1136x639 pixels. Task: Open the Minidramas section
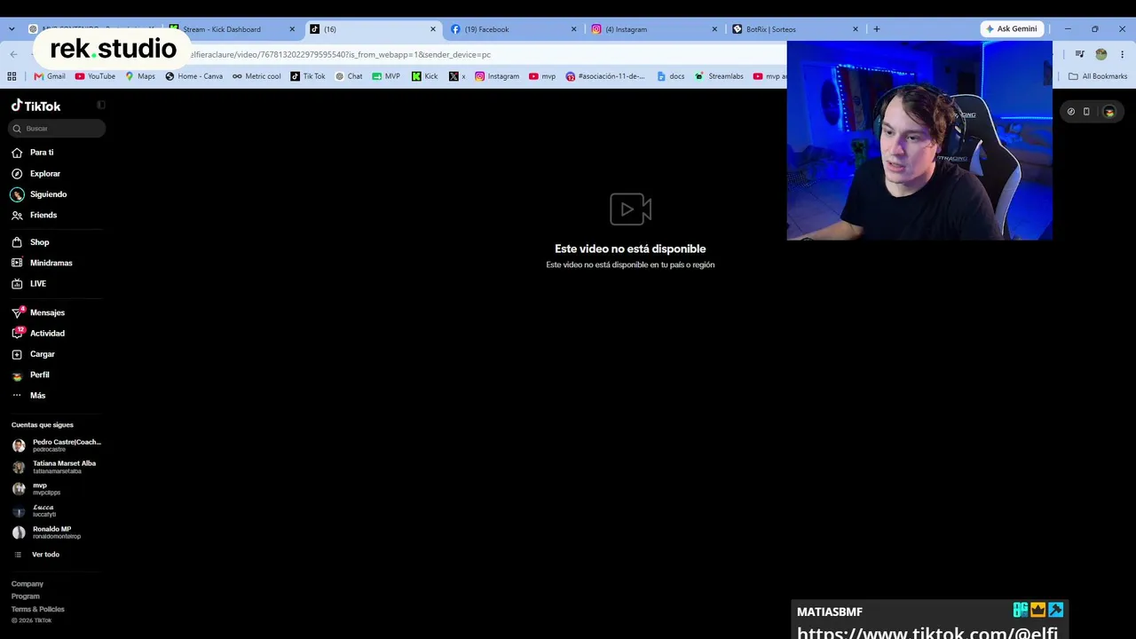[x=51, y=263]
